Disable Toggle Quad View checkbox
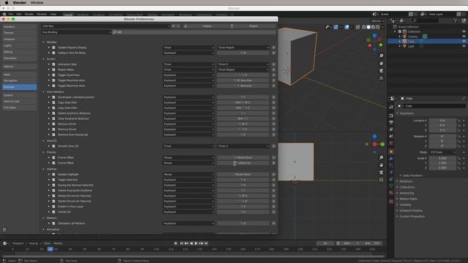The image size is (468, 263). (x=53, y=75)
